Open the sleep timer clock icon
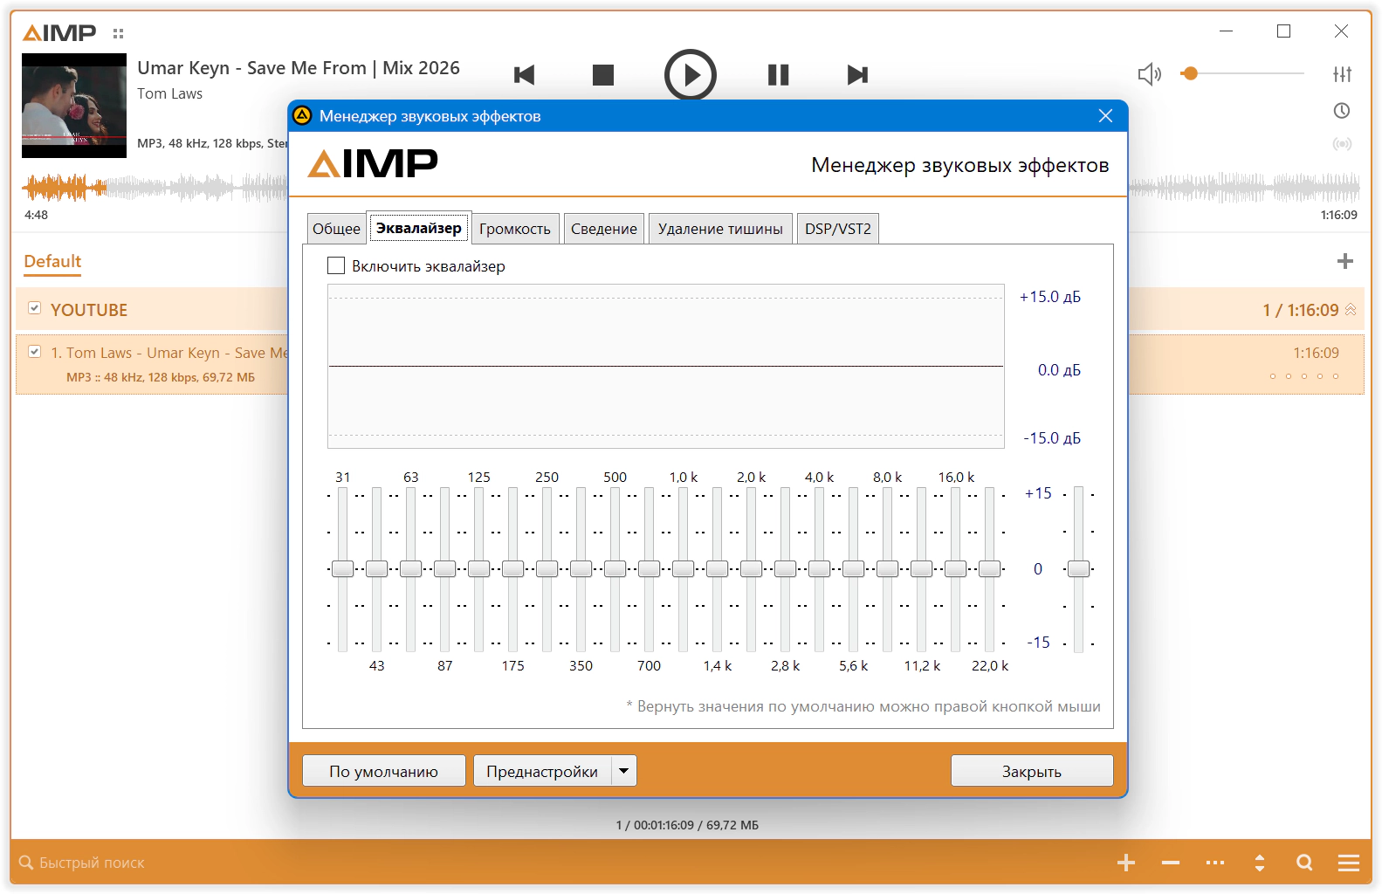This screenshot has width=1382, height=894. pyautogui.click(x=1342, y=111)
